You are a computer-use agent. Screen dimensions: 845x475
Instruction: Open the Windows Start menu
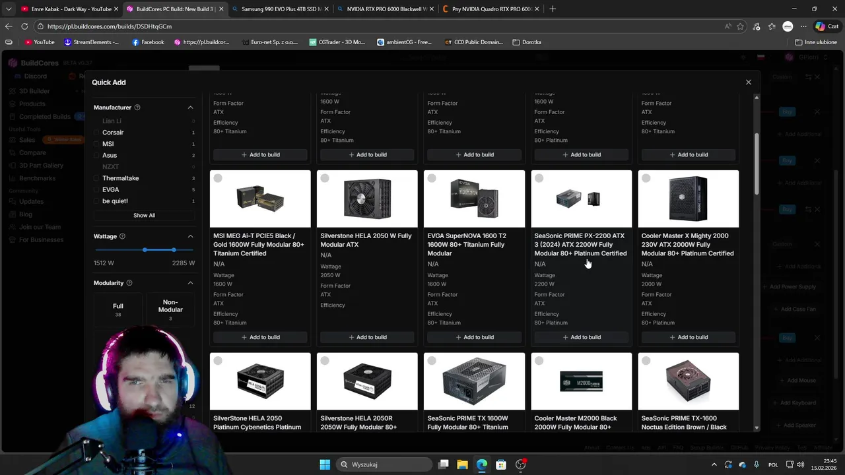point(325,464)
